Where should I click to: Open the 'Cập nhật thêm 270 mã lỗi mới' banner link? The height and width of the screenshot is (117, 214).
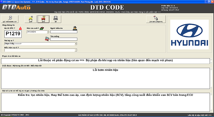pos(107,12)
